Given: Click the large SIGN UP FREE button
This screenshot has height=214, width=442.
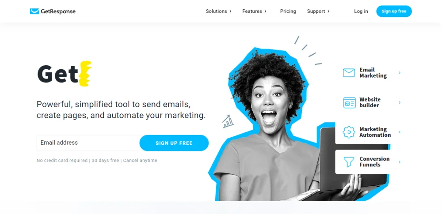Looking at the screenshot, I should 174,143.
